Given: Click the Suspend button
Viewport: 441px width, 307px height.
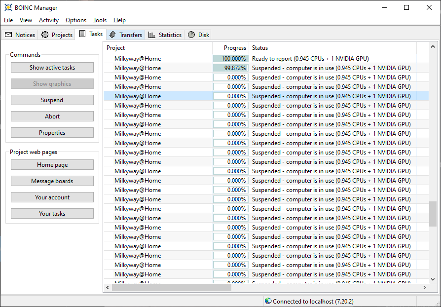Looking at the screenshot, I should pos(52,100).
